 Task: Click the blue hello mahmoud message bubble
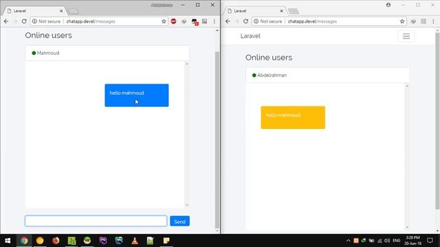click(137, 95)
